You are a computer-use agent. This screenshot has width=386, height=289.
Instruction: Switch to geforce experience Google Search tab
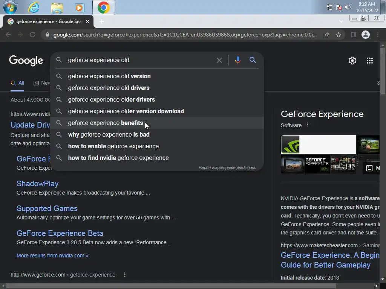click(48, 21)
